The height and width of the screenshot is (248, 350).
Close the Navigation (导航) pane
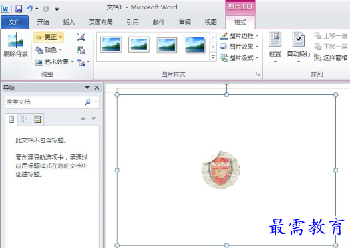coord(97,88)
